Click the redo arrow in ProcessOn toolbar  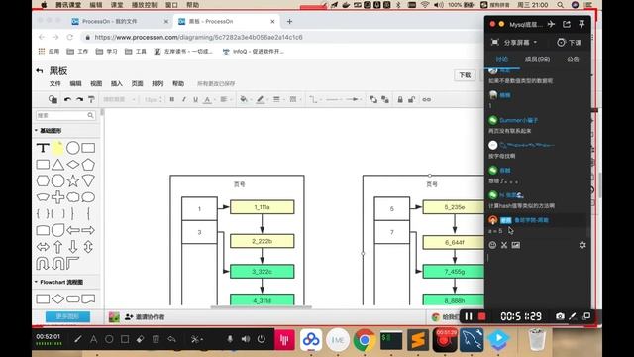click(x=79, y=99)
